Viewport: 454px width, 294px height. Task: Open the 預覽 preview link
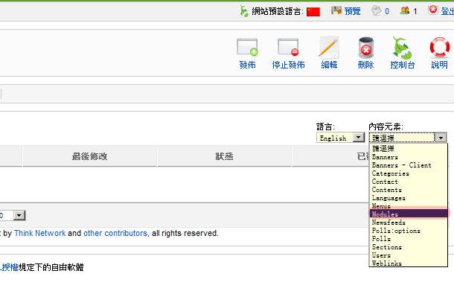352,11
